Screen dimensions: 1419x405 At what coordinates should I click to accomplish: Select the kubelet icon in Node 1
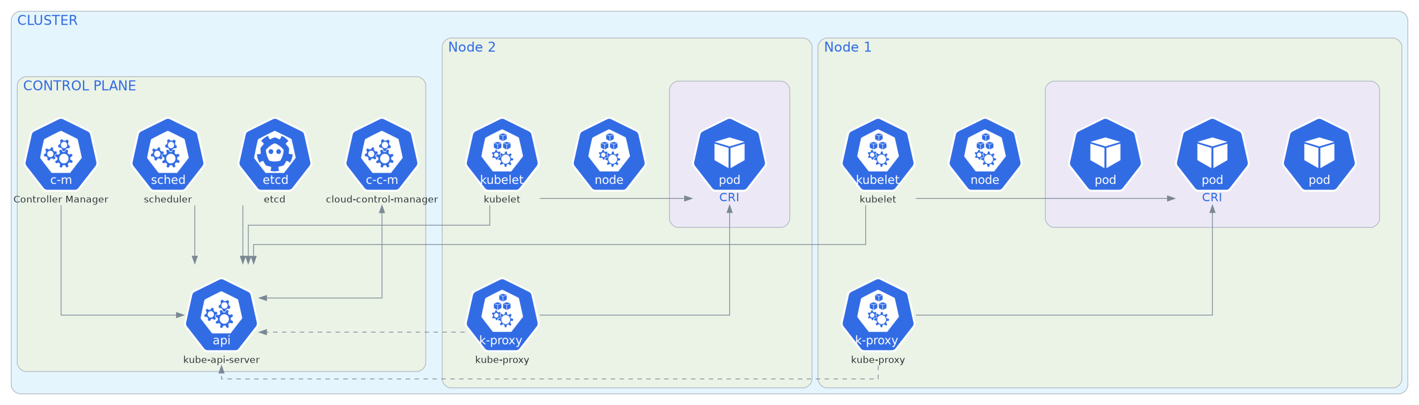click(x=879, y=154)
